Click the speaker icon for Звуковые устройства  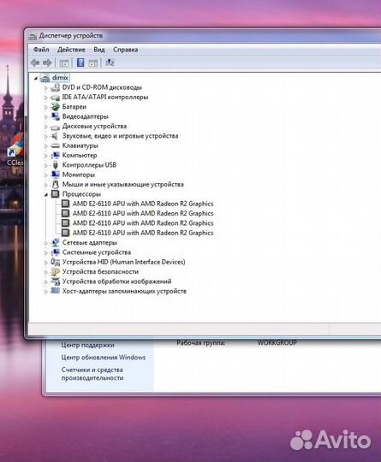55,136
